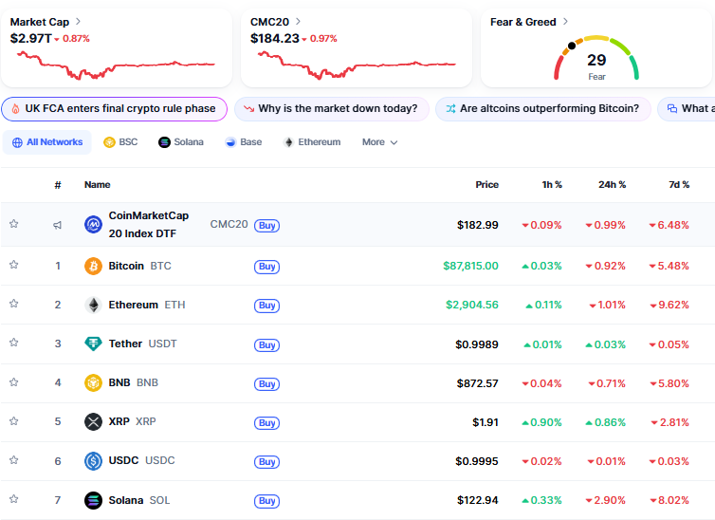Click Buy button for Bitcoin
The width and height of the screenshot is (715, 520).
266,267
